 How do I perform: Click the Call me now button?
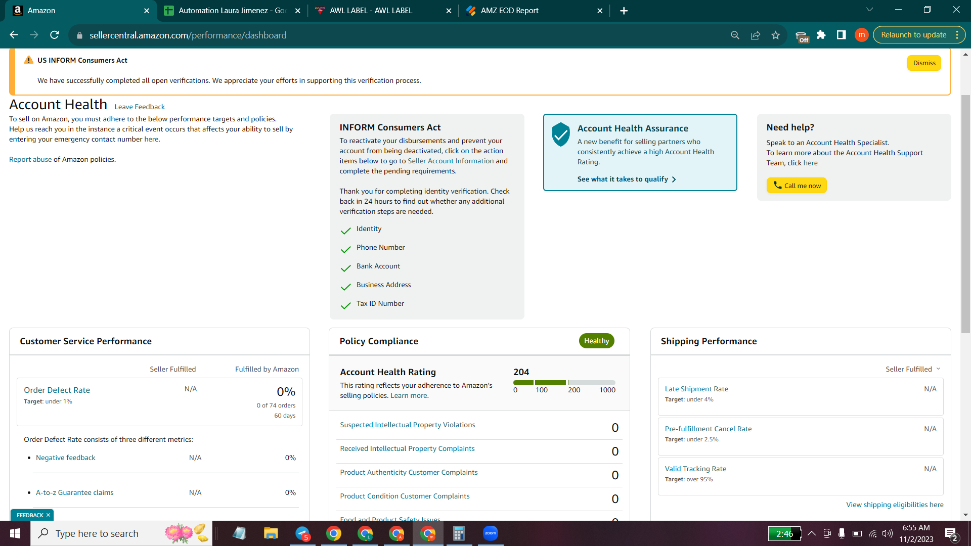tap(797, 186)
